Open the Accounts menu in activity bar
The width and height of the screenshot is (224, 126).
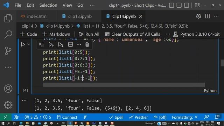tap(8, 89)
